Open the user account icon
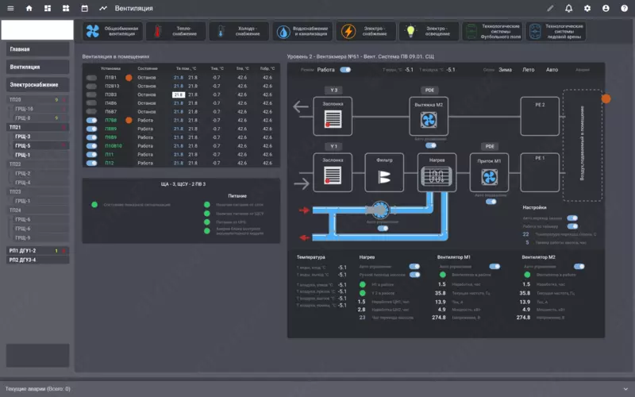The height and width of the screenshot is (397, 635). [606, 8]
